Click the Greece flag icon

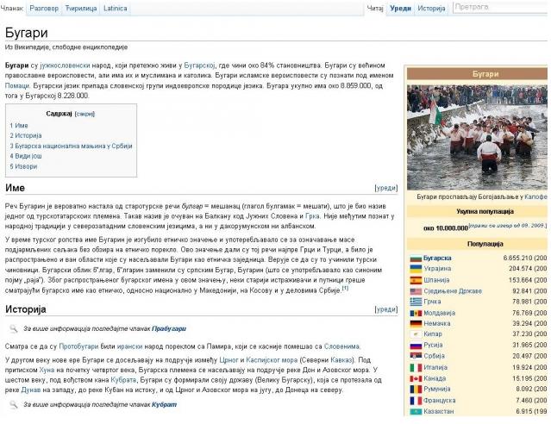(415, 302)
